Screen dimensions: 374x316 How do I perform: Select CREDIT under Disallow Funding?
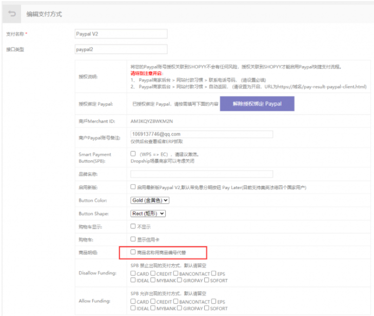(x=153, y=274)
